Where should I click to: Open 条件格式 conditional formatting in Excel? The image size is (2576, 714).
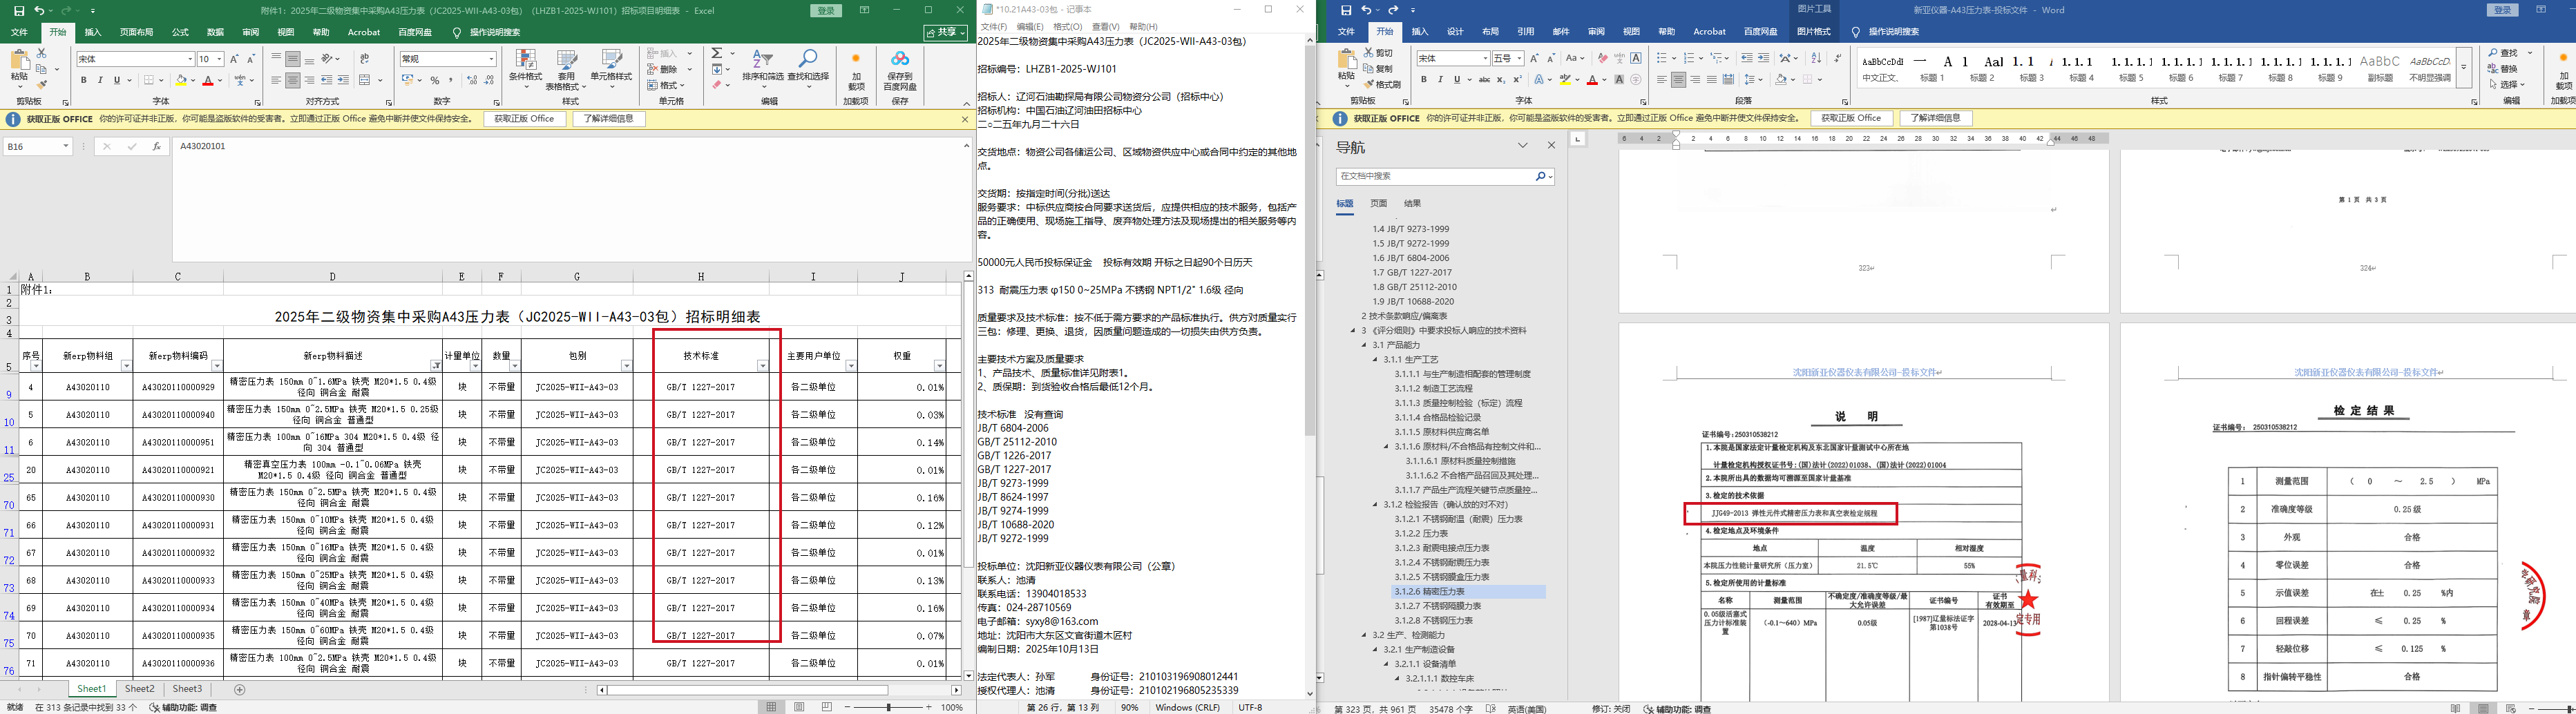point(525,69)
